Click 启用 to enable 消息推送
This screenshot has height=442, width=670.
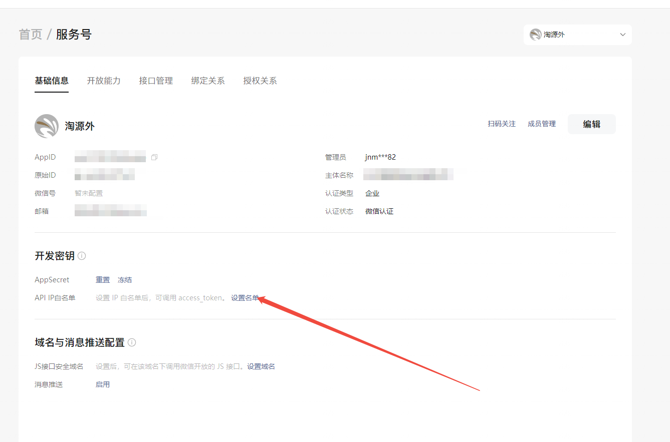click(103, 384)
